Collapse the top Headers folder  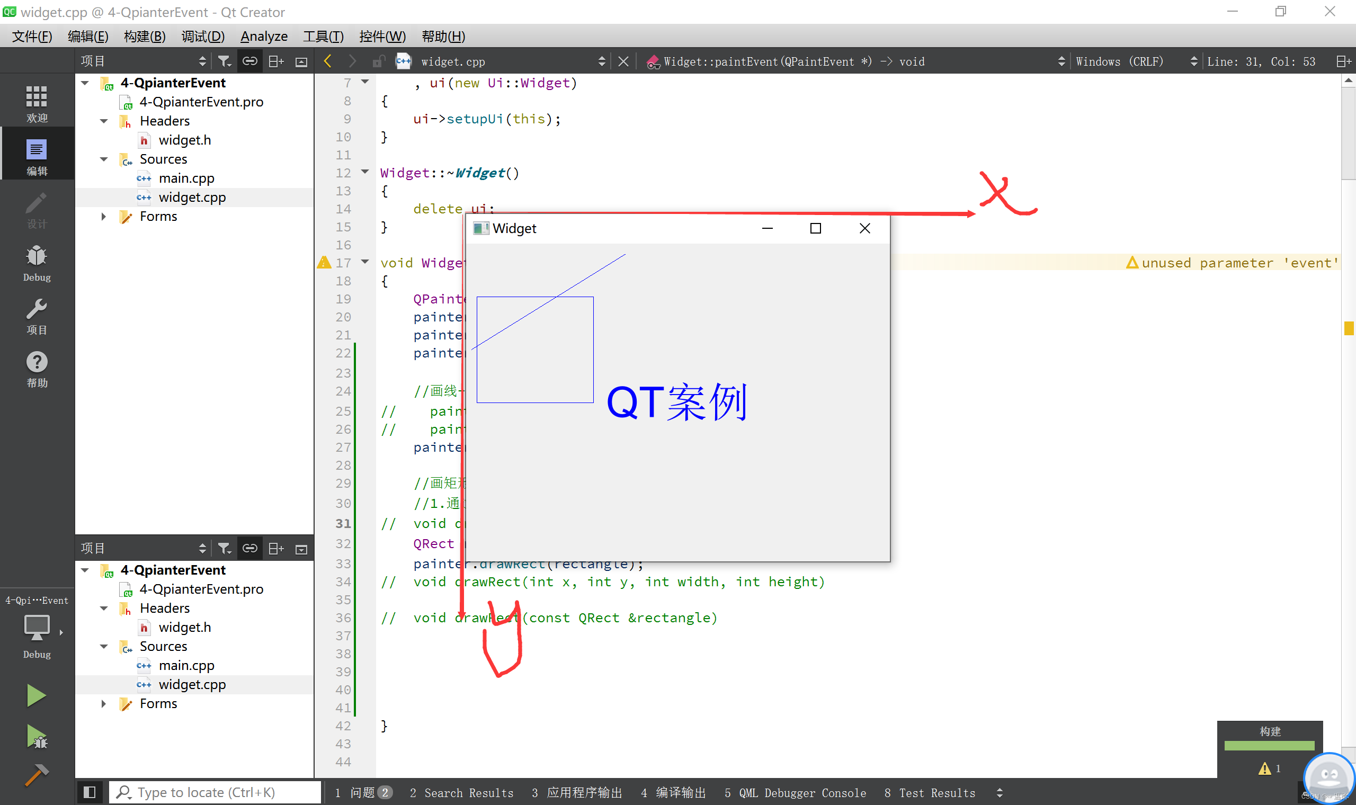pyautogui.click(x=104, y=121)
